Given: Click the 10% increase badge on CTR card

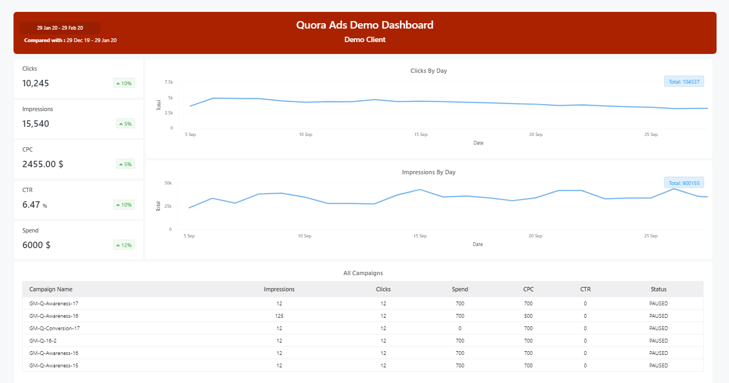Looking at the screenshot, I should 124,204.
